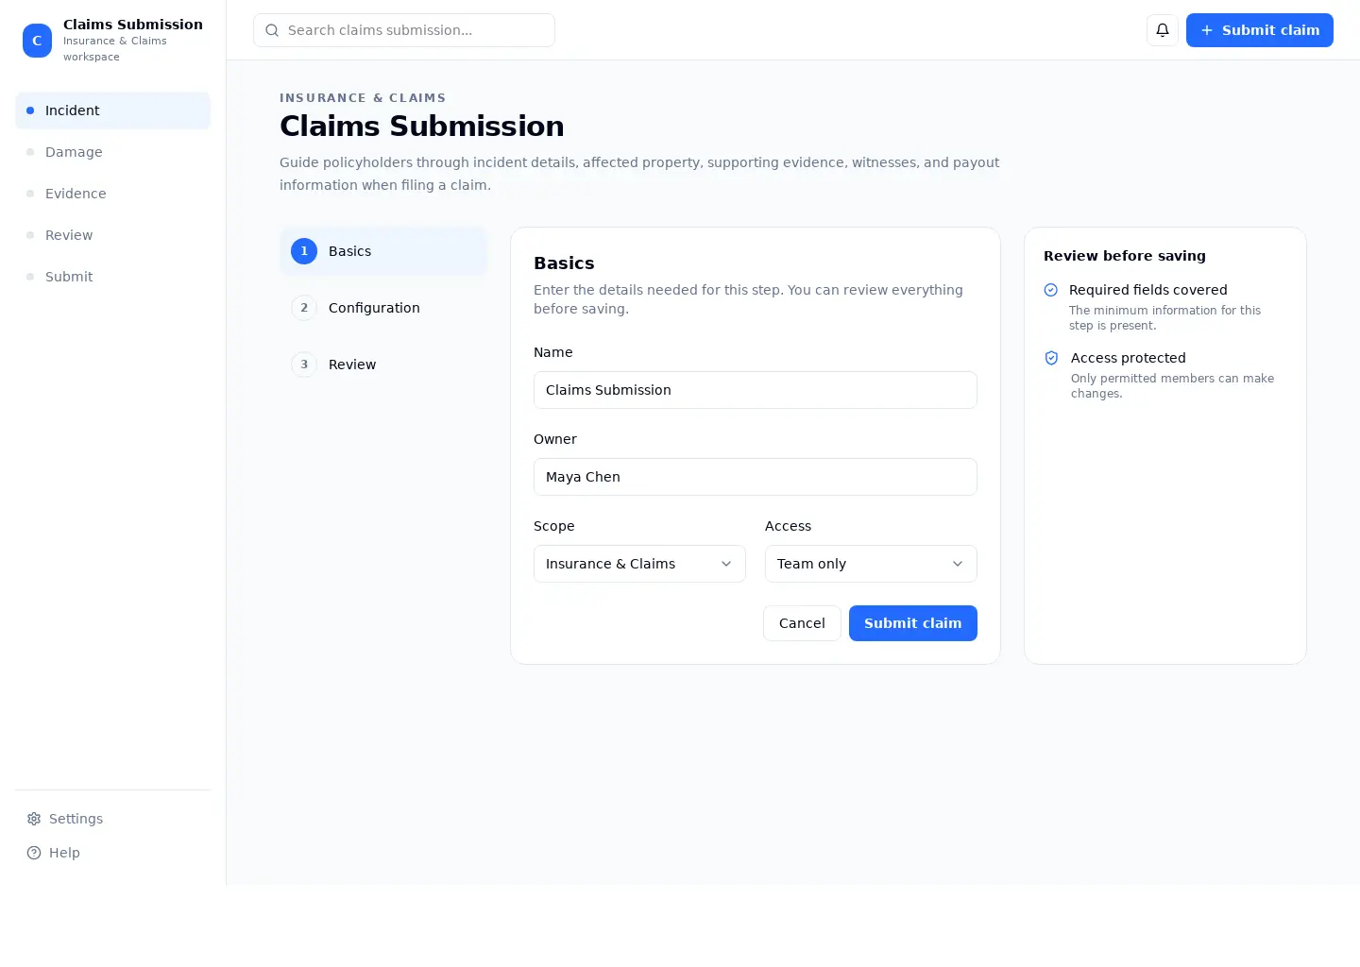Click the Required fields covered check icon
This screenshot has height=967, width=1360.
1051,290
